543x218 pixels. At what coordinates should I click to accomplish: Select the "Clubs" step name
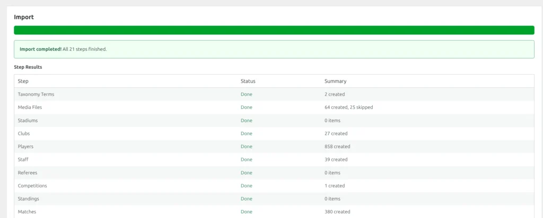[24, 133]
